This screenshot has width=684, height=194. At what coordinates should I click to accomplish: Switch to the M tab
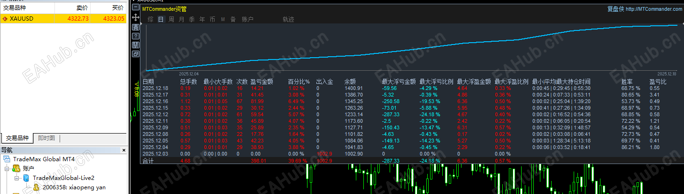click(x=223, y=19)
